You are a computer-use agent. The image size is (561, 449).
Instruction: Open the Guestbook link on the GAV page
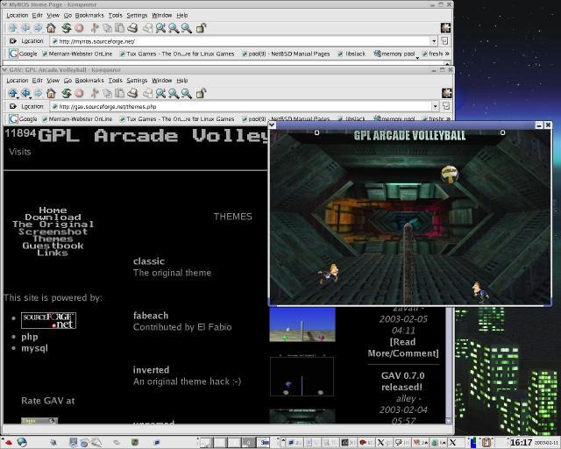point(53,246)
